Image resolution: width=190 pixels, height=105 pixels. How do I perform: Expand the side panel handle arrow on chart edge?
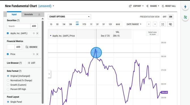49,74
